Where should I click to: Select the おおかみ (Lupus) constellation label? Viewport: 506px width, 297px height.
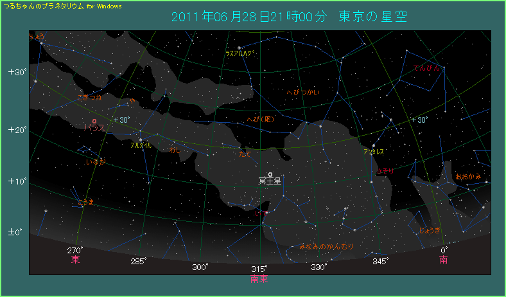click(x=467, y=176)
